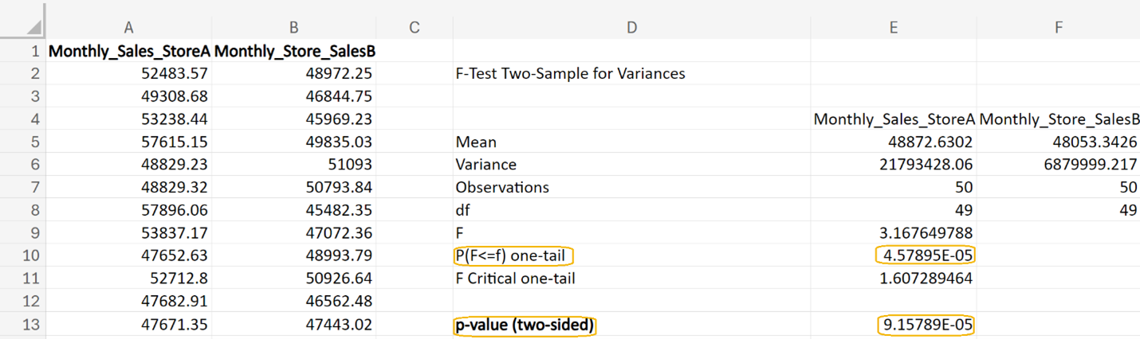Click the p-value (two-sided) label cell
Screen dimensions: 1140x339
point(525,325)
